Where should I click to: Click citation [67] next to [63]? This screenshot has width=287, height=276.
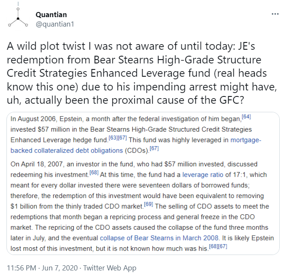pyautogui.click(x=122, y=138)
